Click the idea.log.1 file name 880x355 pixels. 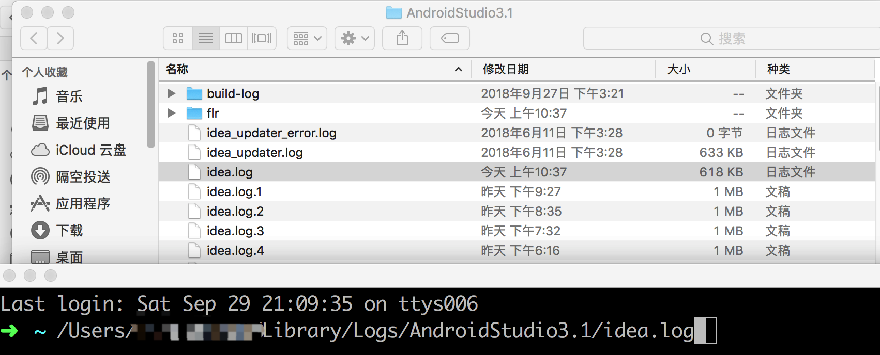click(234, 191)
